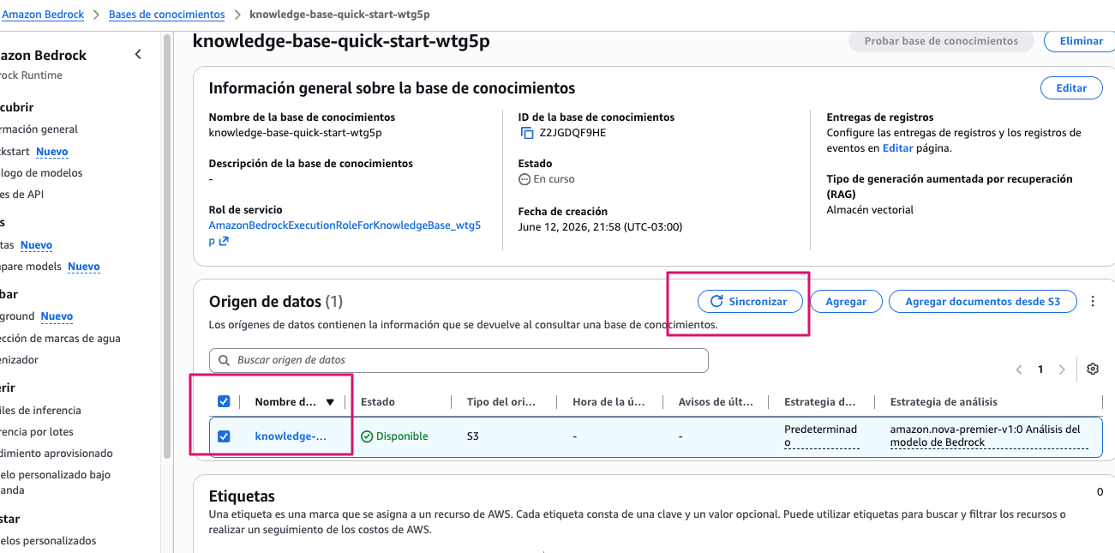Open Rendimiento aprovisionado sidebar item

[x=57, y=454]
